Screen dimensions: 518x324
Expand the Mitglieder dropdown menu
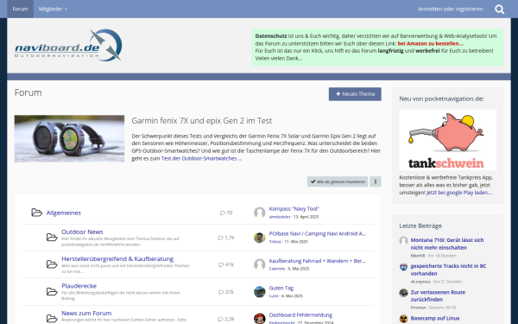[53, 9]
